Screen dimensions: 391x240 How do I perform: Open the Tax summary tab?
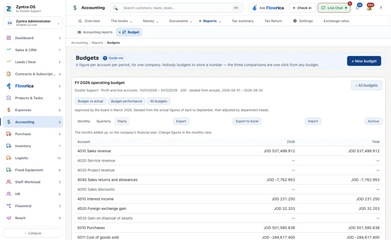pyautogui.click(x=243, y=21)
